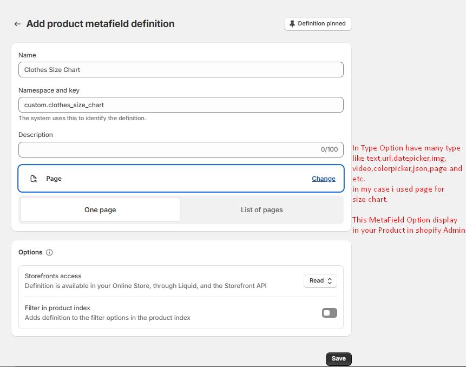This screenshot has width=466, height=367.
Task: Click the 0/100 character counter
Action: click(x=330, y=149)
